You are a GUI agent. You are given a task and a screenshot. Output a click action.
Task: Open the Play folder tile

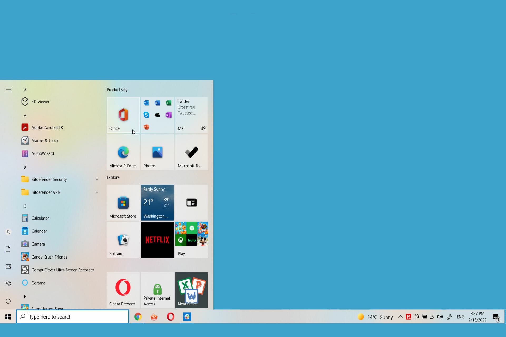click(x=192, y=240)
